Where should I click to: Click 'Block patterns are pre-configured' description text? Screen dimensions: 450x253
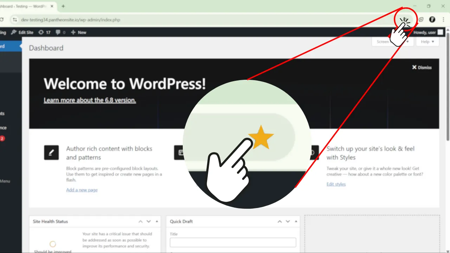click(x=114, y=174)
